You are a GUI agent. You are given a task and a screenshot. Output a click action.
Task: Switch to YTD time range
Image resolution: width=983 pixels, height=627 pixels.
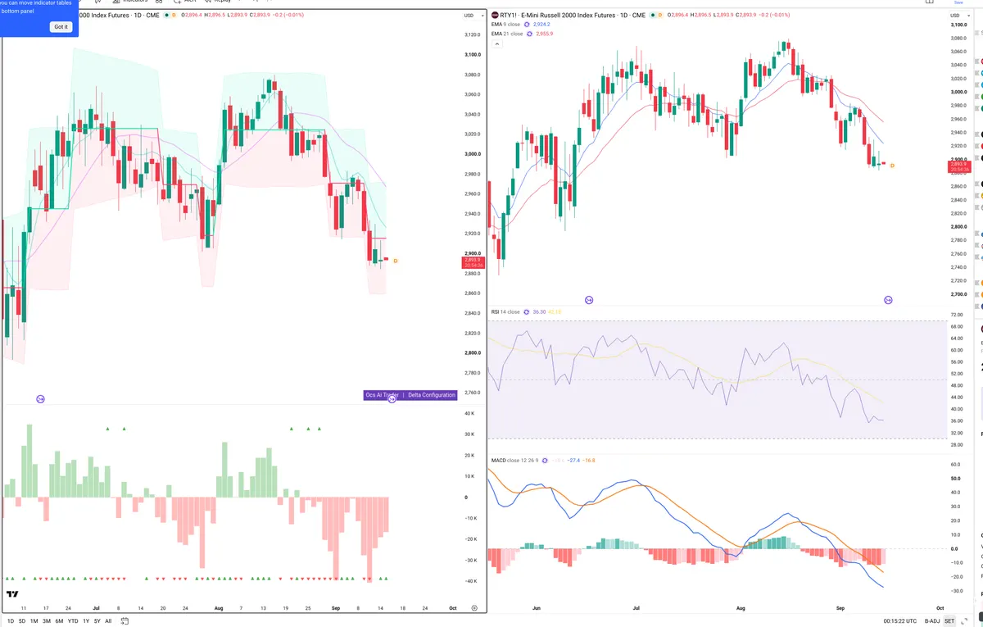tap(73, 621)
